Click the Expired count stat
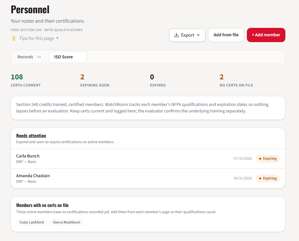Screen dimensions: 299x241 point(158,80)
